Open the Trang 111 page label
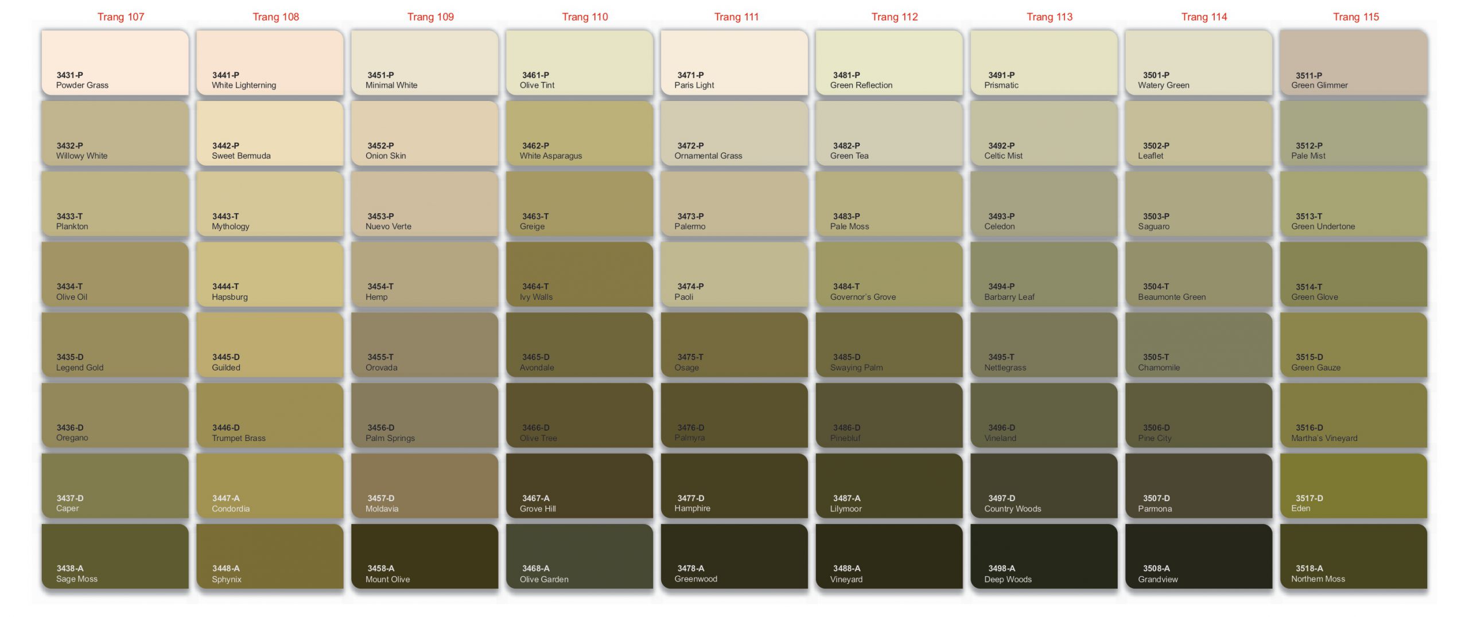Image resolution: width=1469 pixels, height=617 pixels. click(736, 17)
